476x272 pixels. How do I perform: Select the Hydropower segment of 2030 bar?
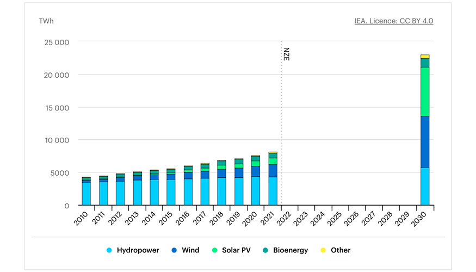[x=425, y=186]
